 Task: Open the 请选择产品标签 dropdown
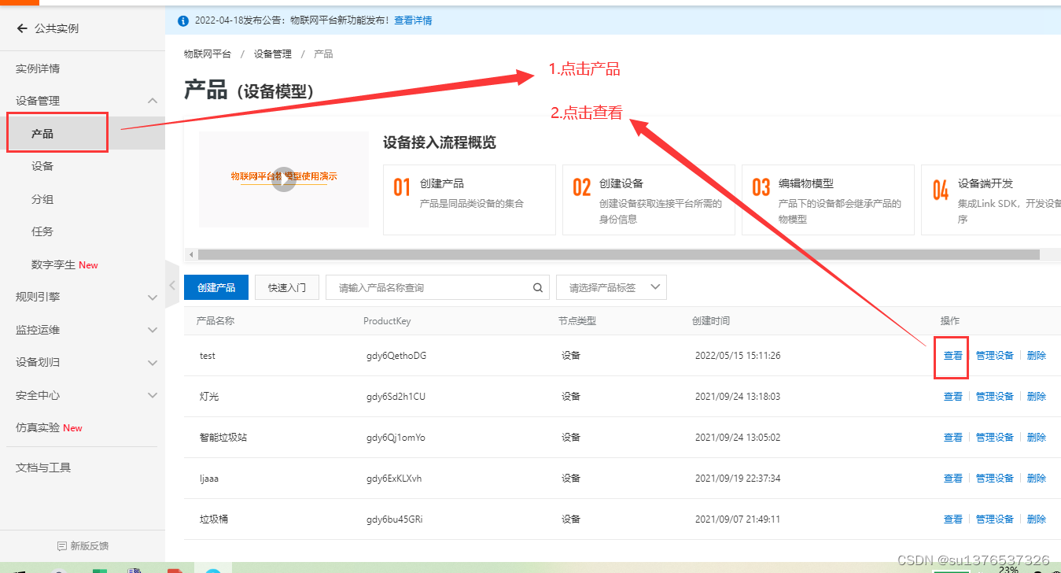611,287
